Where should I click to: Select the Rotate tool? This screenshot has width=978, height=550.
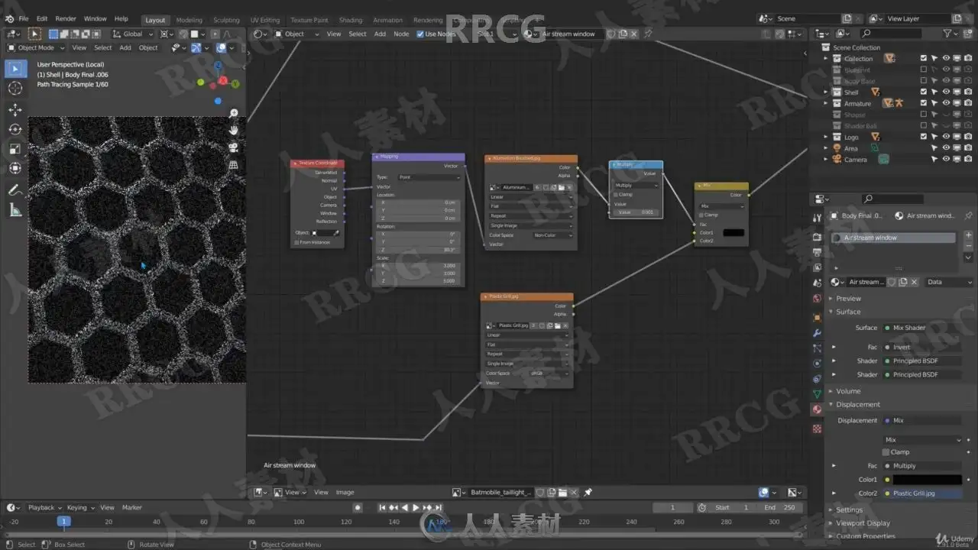(15, 129)
